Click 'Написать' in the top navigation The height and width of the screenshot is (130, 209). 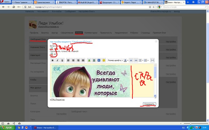pyautogui.click(x=29, y=11)
